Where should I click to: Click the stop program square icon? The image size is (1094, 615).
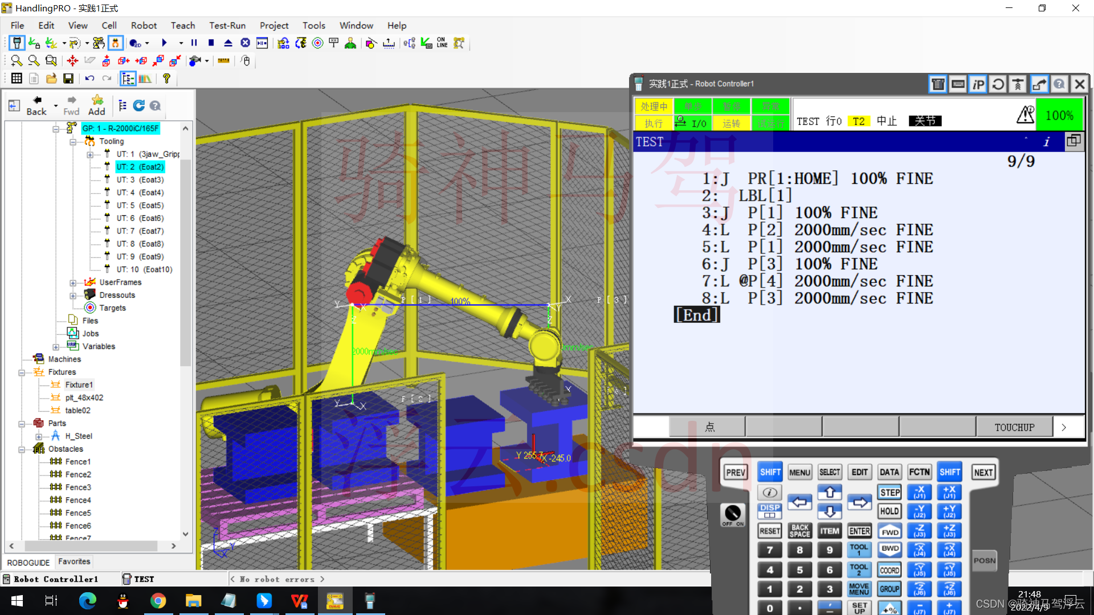coord(211,43)
